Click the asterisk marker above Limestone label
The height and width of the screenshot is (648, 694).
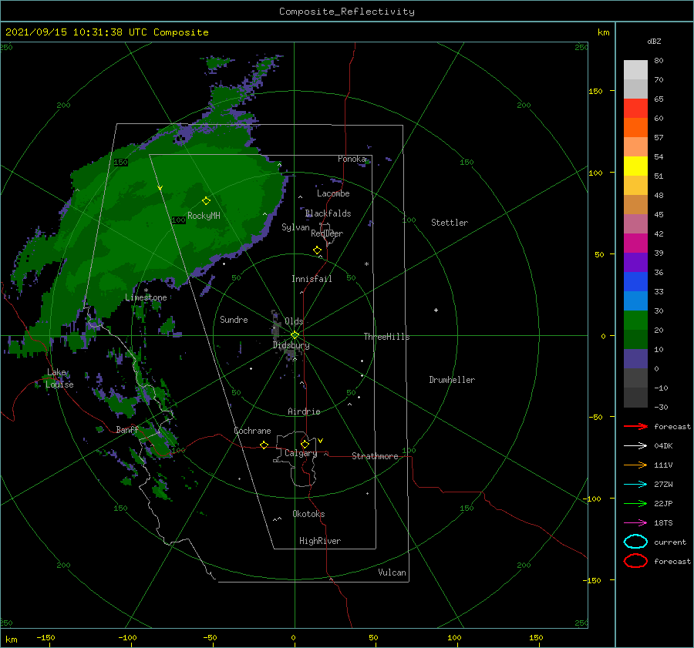tap(146, 290)
